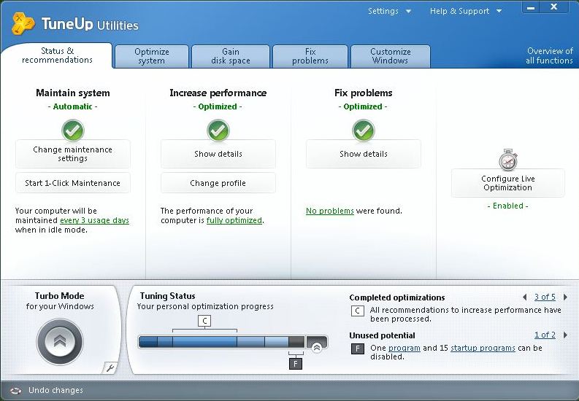Click the 3 of 5 link
Viewport: 579px width, 401px height.
[x=545, y=297]
